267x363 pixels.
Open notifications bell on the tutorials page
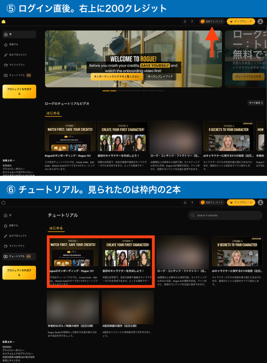coord(185,202)
